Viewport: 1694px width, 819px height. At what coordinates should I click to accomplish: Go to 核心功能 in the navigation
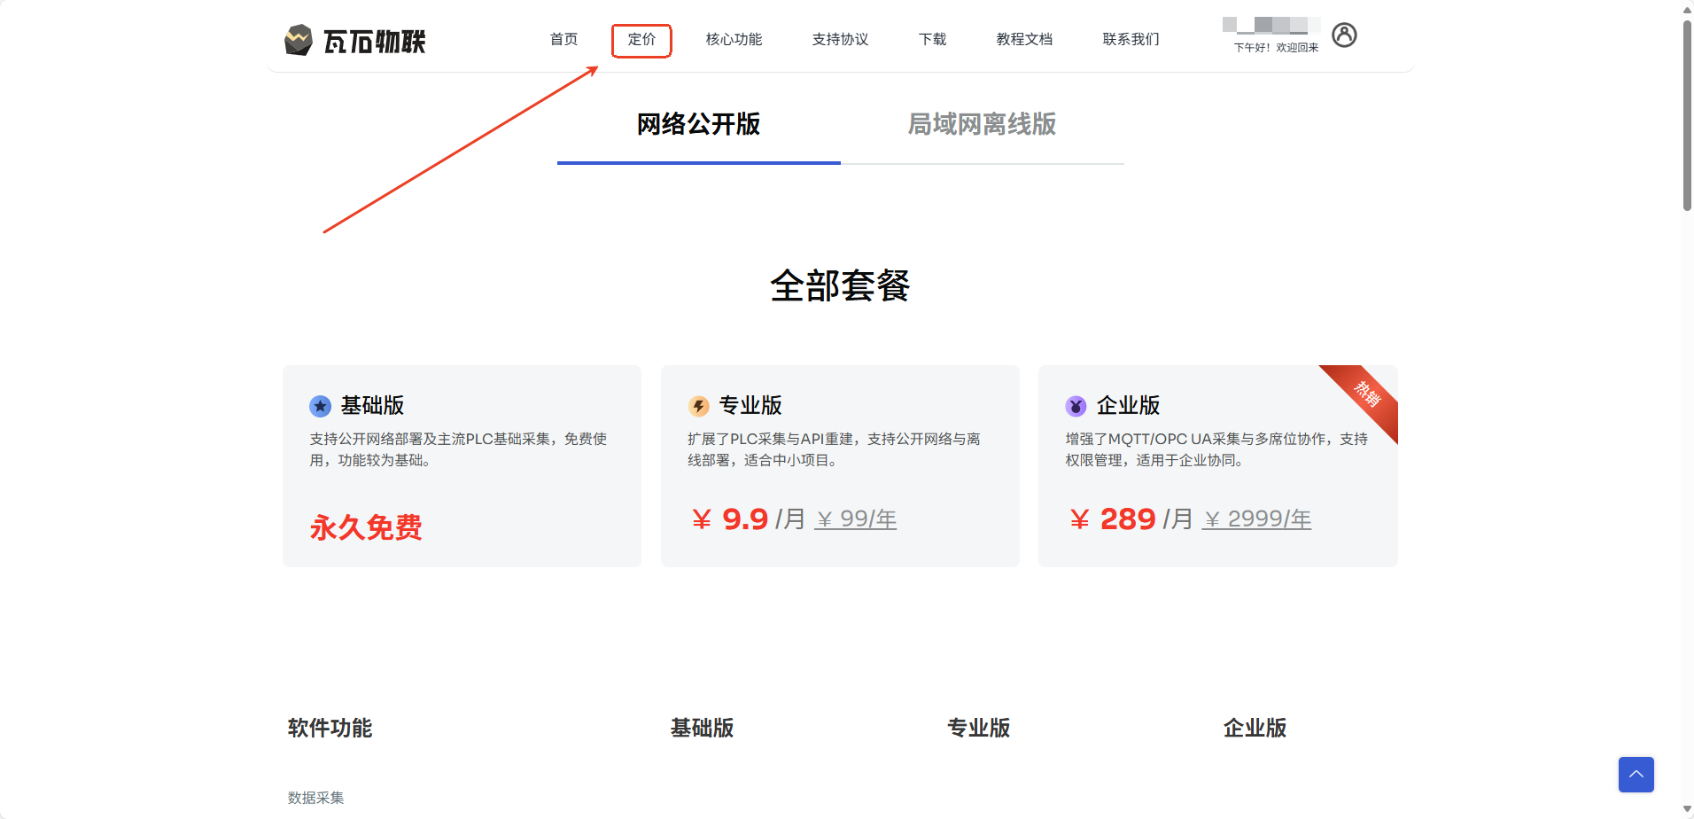pyautogui.click(x=734, y=40)
